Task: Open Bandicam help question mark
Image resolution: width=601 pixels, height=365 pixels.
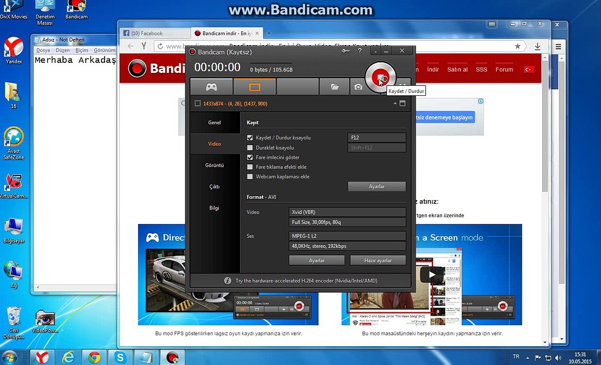Action: (x=359, y=51)
